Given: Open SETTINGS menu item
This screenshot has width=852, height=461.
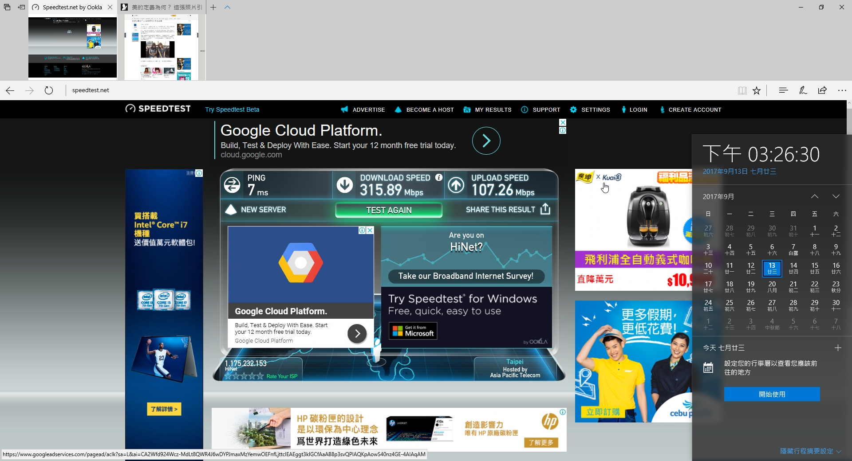Looking at the screenshot, I should coord(590,109).
